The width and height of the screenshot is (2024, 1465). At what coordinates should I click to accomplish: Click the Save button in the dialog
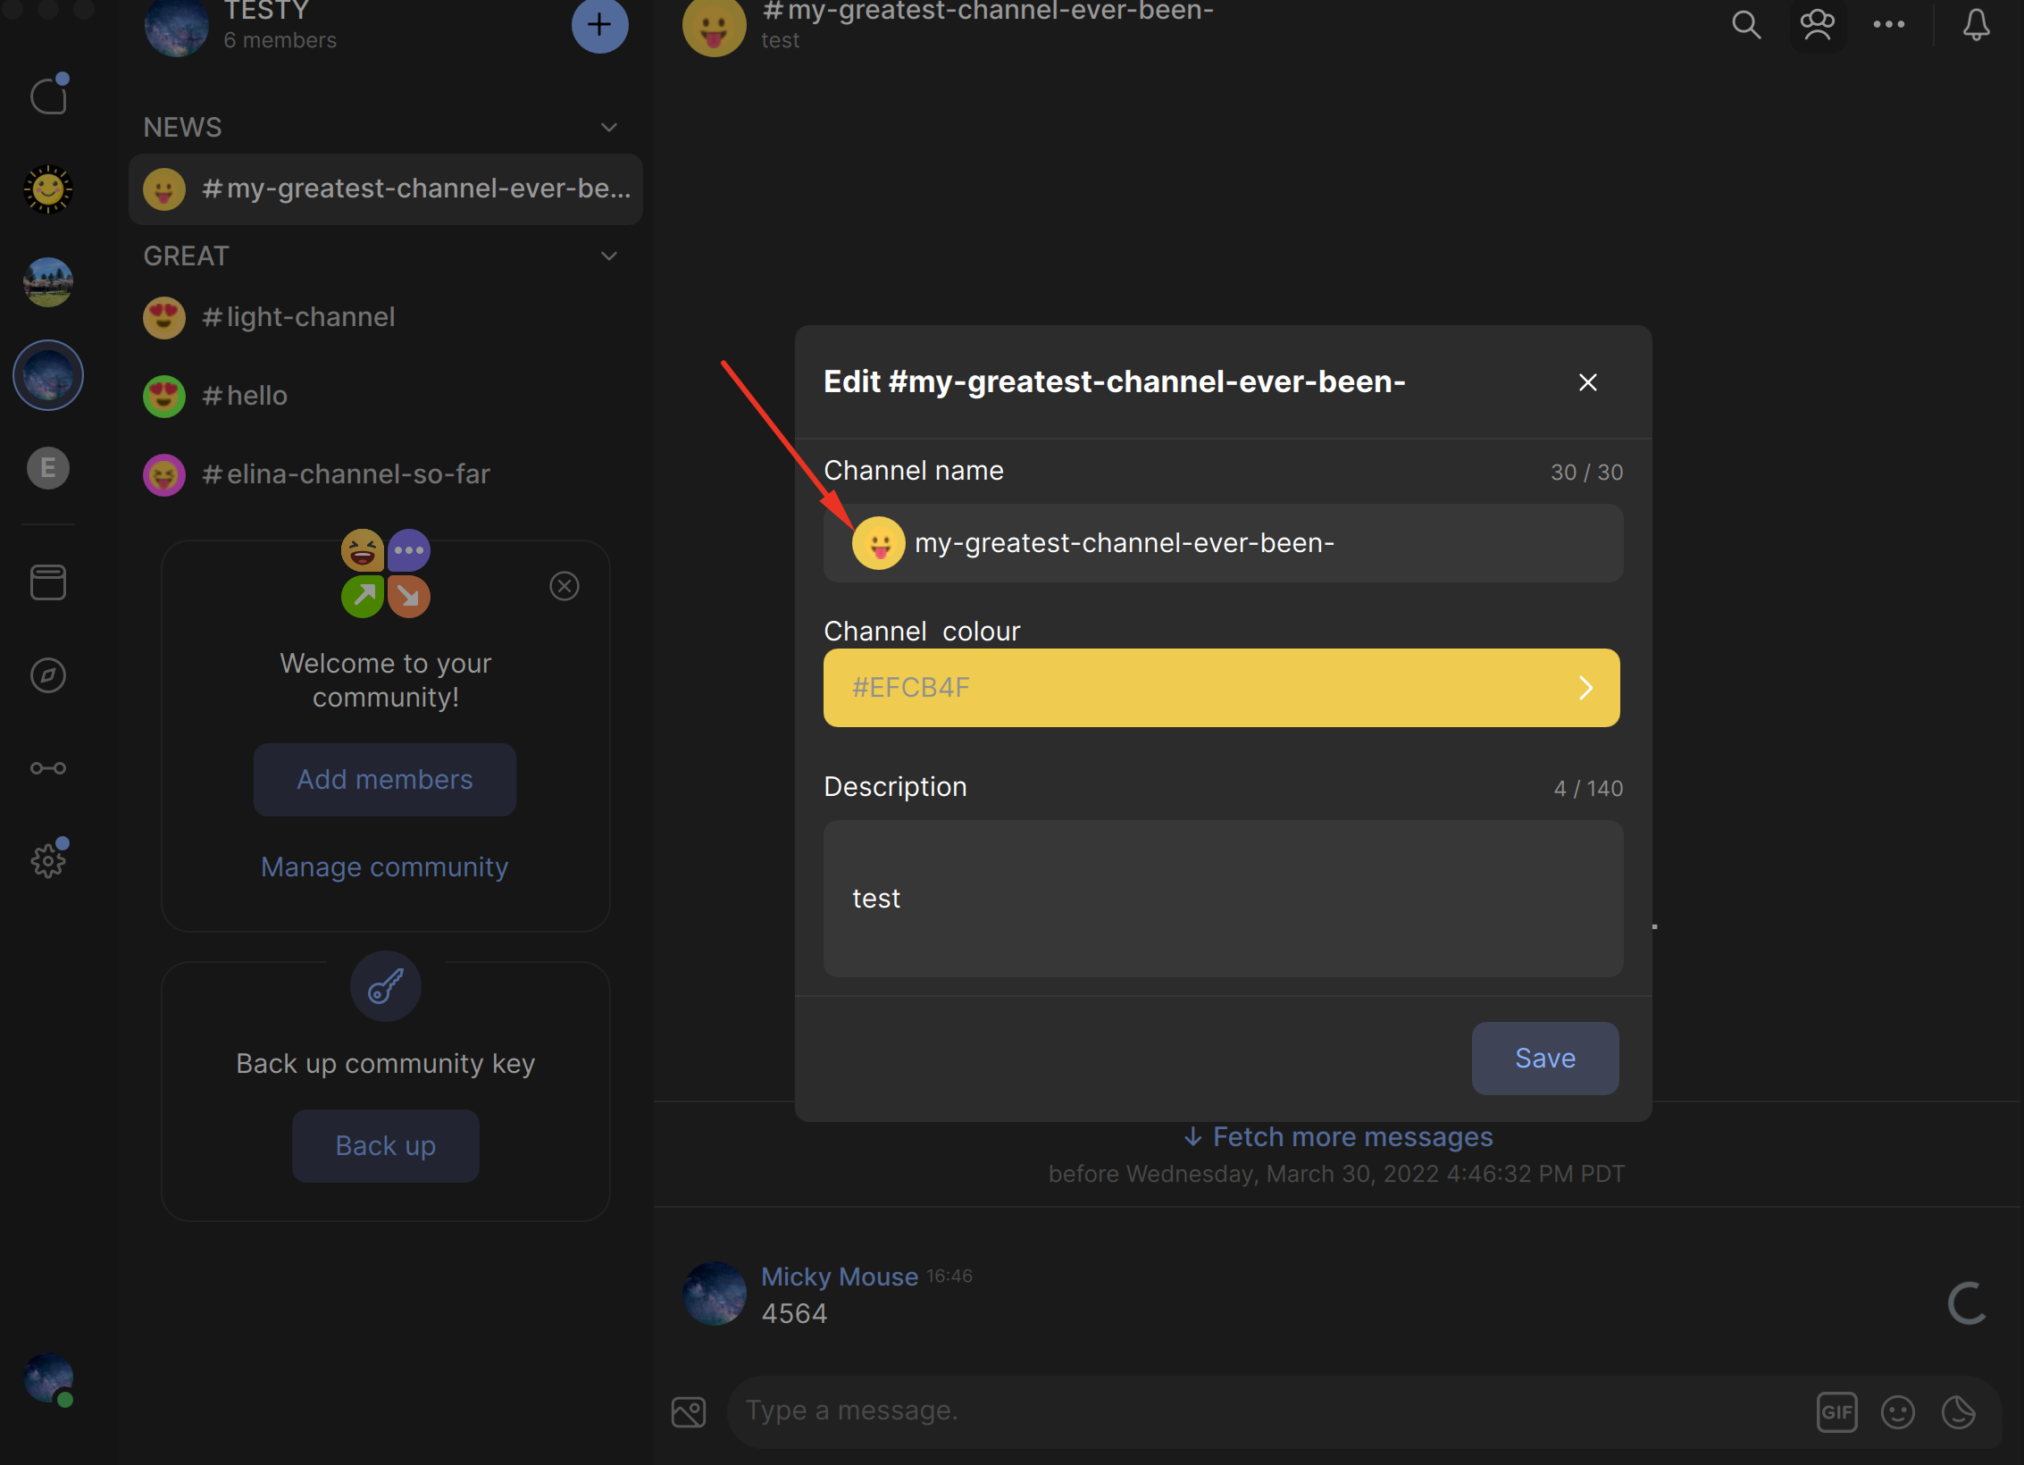pyautogui.click(x=1544, y=1058)
